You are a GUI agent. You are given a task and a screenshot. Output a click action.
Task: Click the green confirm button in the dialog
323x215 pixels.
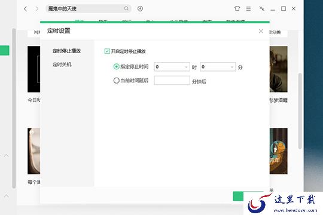coord(238,196)
